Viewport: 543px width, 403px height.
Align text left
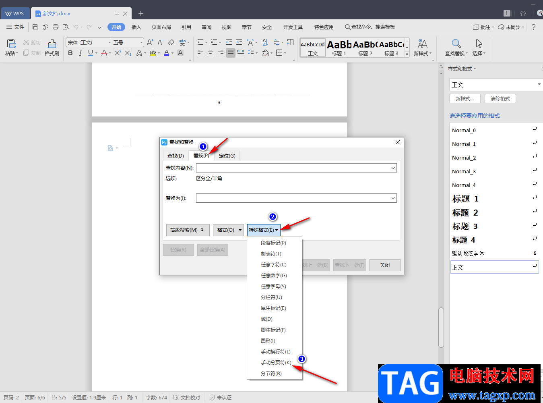coord(200,53)
